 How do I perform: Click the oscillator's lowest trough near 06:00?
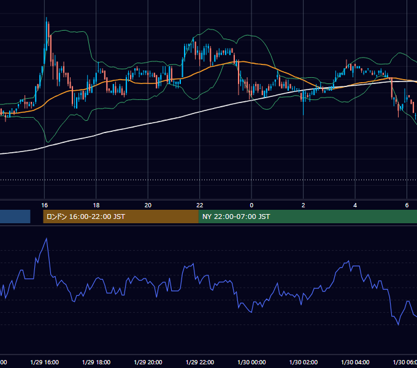tap(399, 324)
